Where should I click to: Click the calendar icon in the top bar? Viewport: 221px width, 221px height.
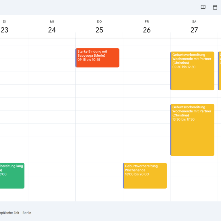tap(215, 7)
